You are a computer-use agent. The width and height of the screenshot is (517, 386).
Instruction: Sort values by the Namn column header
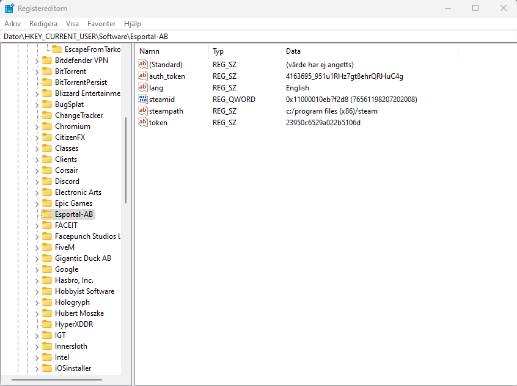pos(172,51)
